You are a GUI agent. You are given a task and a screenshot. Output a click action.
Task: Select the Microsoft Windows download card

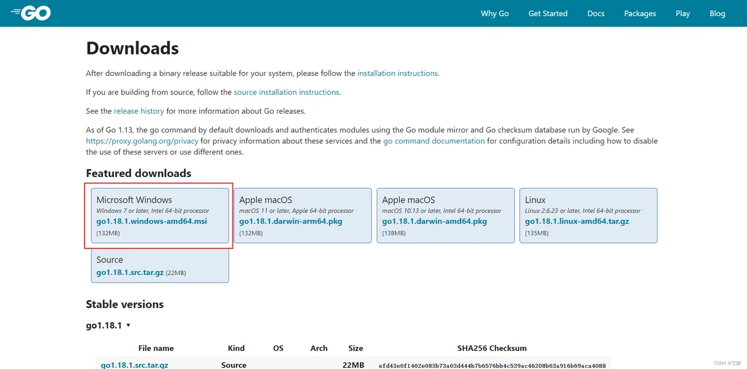tap(160, 216)
